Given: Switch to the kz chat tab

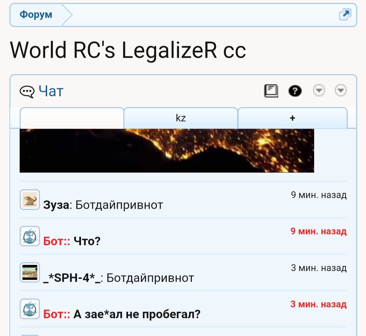Looking at the screenshot, I should coord(181,118).
